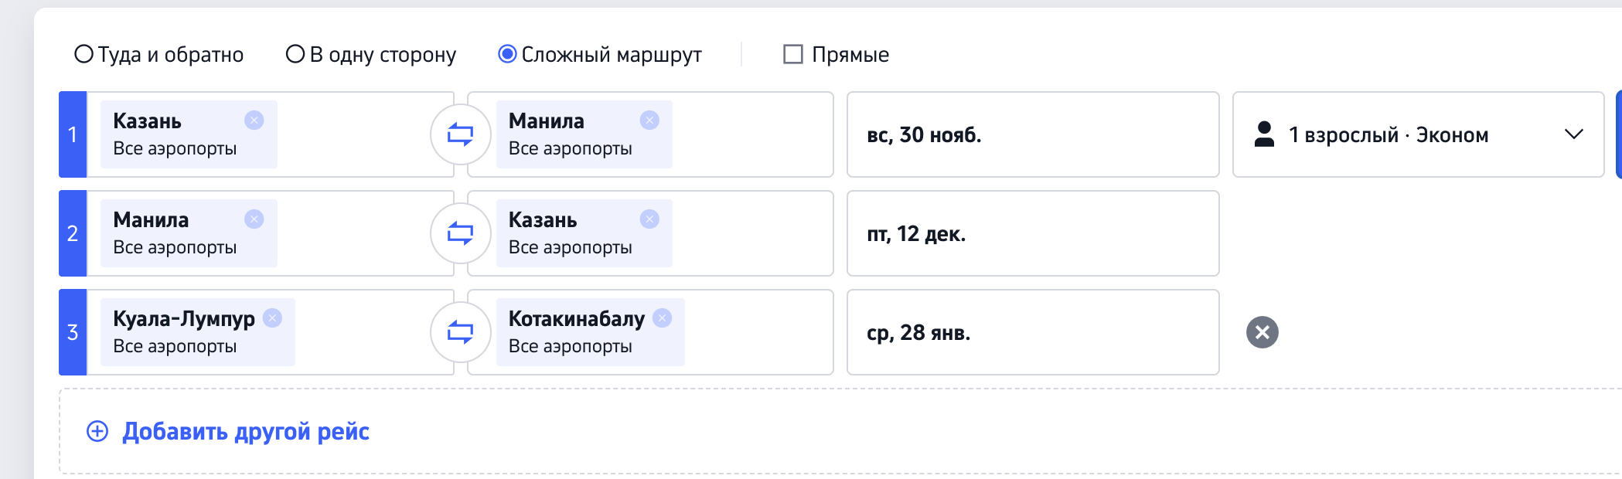Clear Манила from flight 2 origin
The width and height of the screenshot is (1622, 479).
tap(254, 219)
